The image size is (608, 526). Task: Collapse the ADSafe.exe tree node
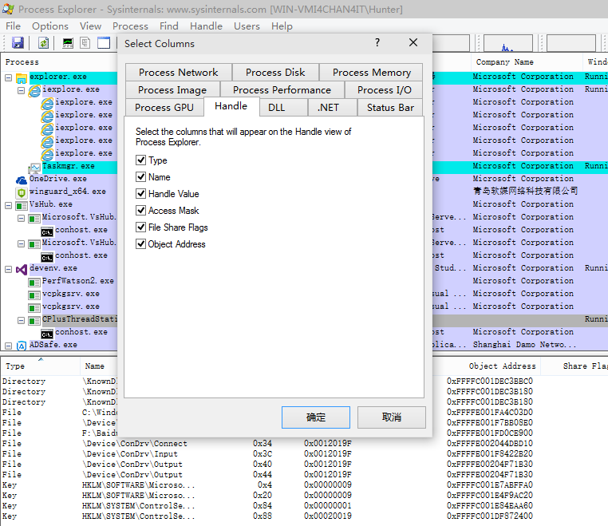tap(9, 346)
